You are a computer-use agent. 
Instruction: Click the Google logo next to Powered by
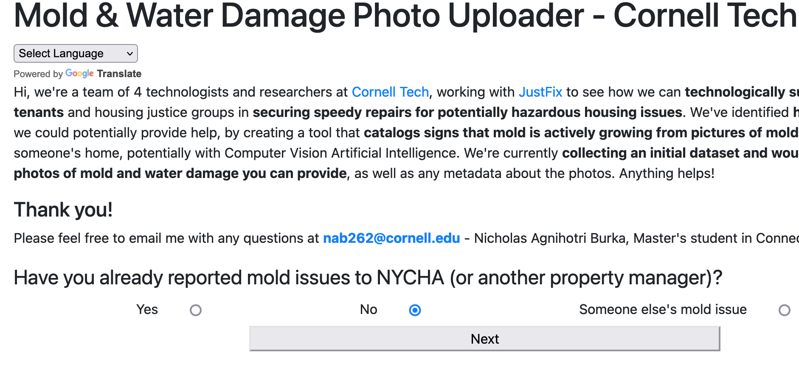click(x=79, y=73)
